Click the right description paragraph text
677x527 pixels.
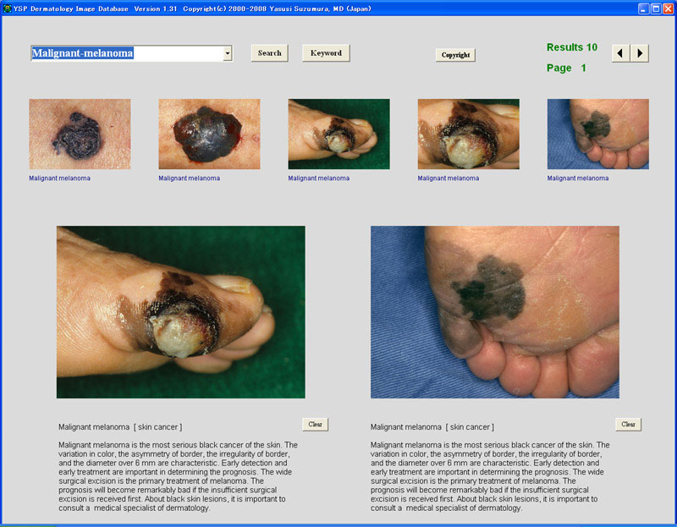pyautogui.click(x=490, y=476)
